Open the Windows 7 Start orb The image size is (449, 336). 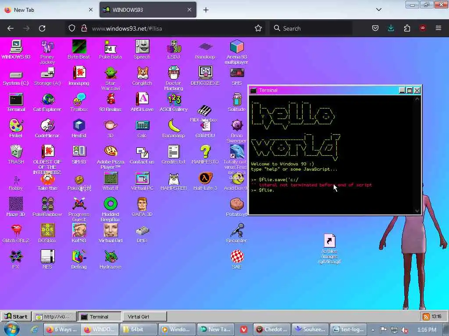click(12, 329)
